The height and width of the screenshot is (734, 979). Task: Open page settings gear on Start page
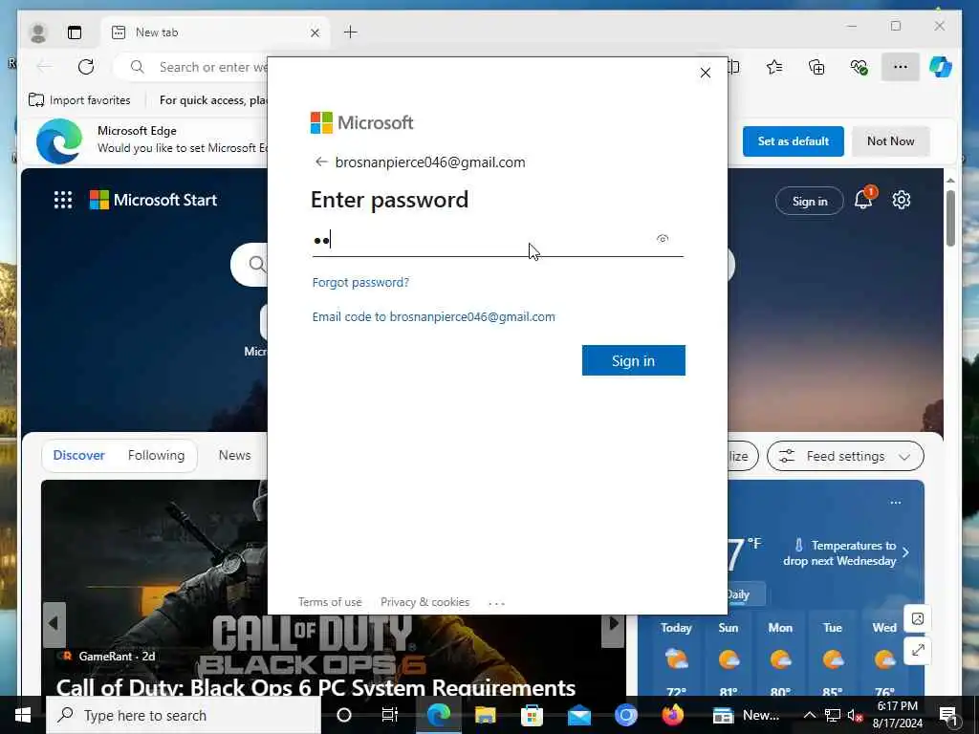pos(901,200)
